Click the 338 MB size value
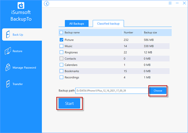Screen dimensions: 188x133 coord(149,46)
